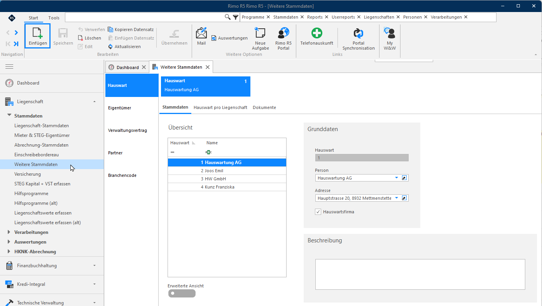Jump to last record arrow

pos(16,44)
